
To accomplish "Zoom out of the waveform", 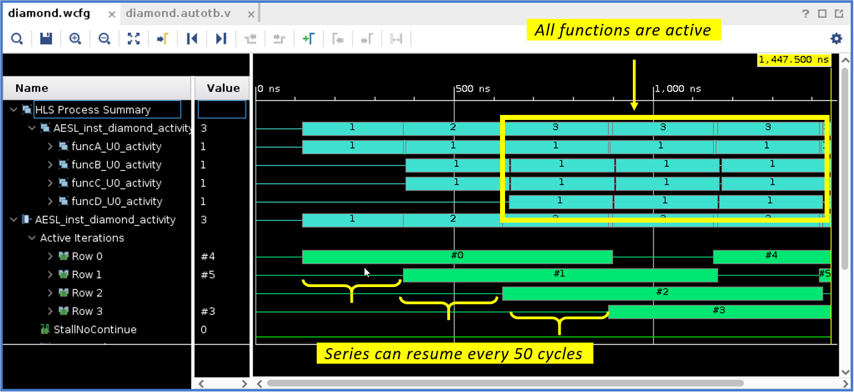I will pyautogui.click(x=104, y=38).
